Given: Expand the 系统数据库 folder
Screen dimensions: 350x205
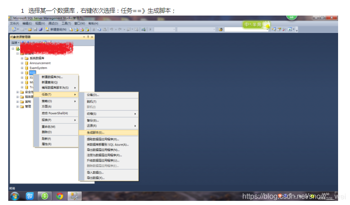Looking at the screenshot, I should coord(22,58).
